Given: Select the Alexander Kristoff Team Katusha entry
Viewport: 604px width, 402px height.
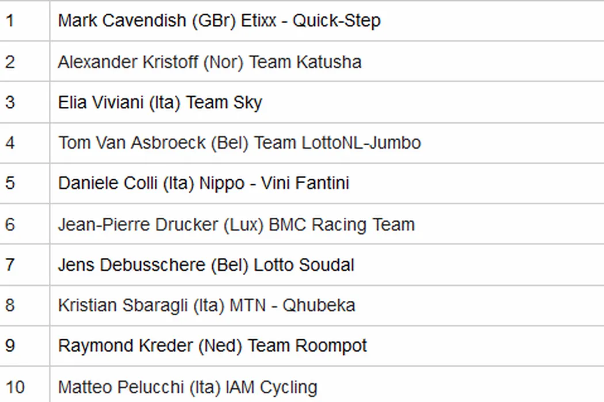Looking at the screenshot, I should pos(209,61).
